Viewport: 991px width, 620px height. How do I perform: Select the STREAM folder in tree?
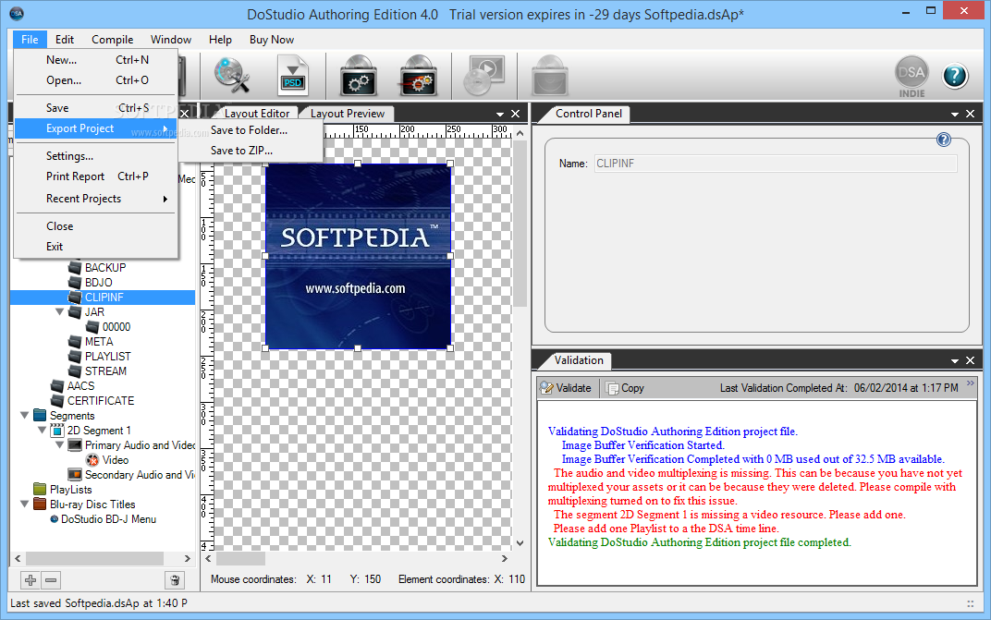pyautogui.click(x=97, y=371)
